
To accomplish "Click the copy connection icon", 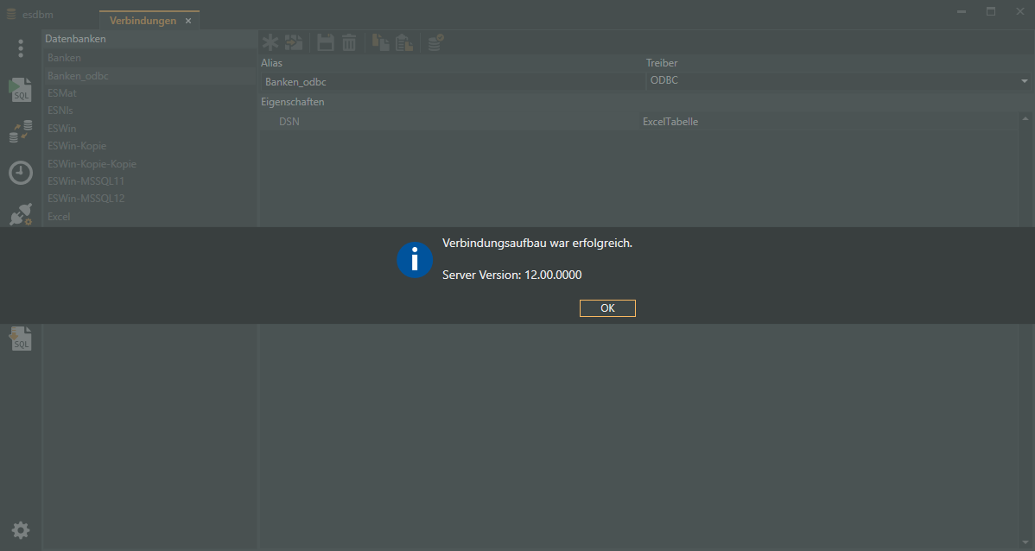I will coord(380,42).
